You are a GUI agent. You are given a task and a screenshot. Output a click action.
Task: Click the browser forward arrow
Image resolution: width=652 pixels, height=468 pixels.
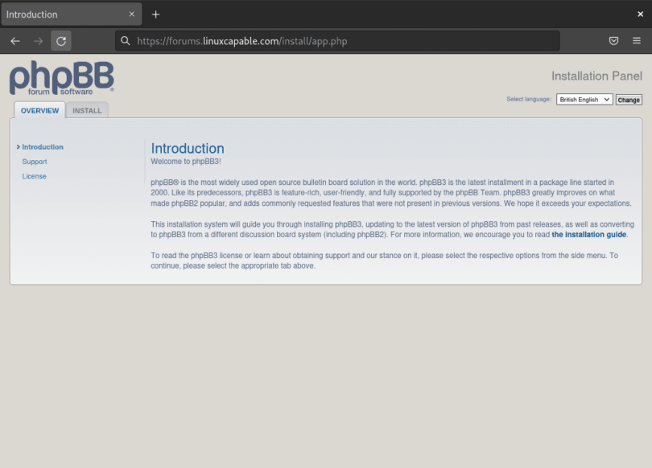37,40
